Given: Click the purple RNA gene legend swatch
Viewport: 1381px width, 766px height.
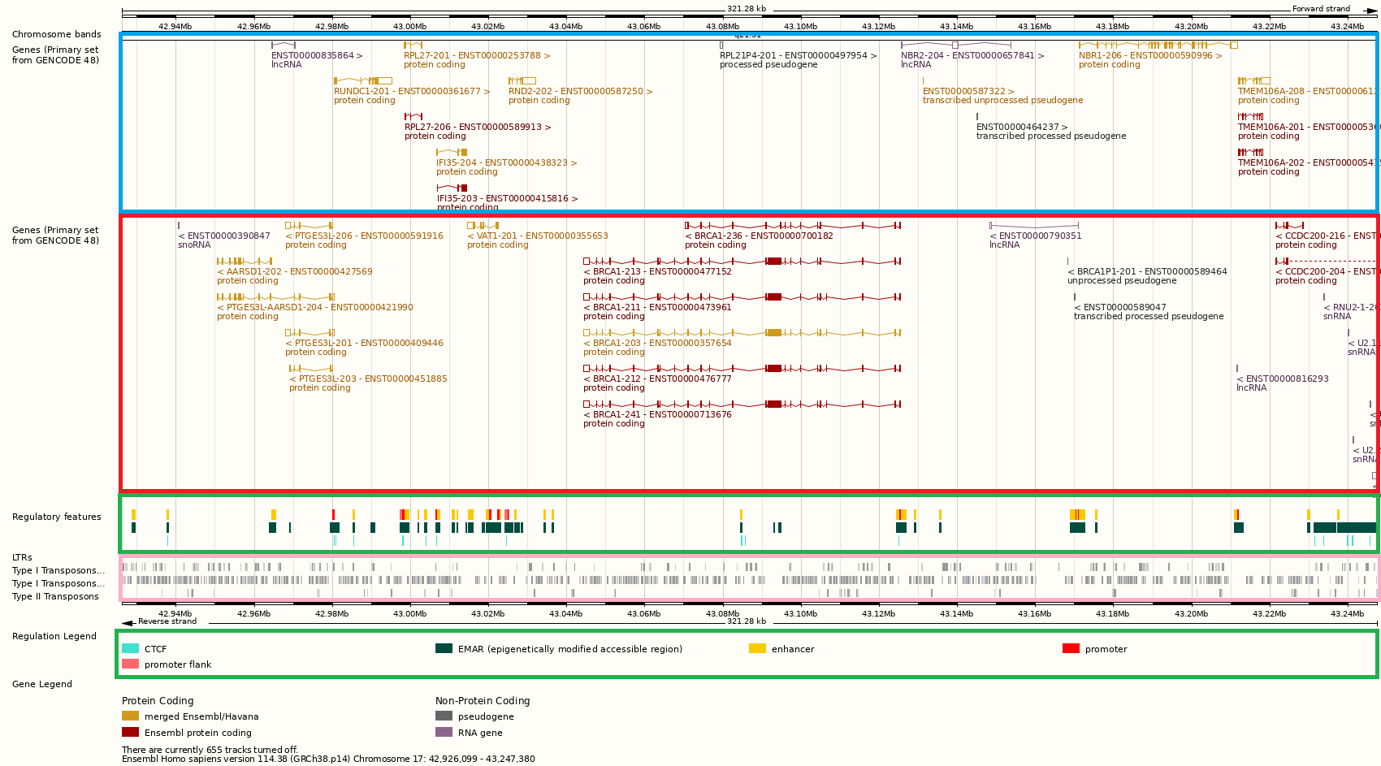Looking at the screenshot, I should (444, 732).
